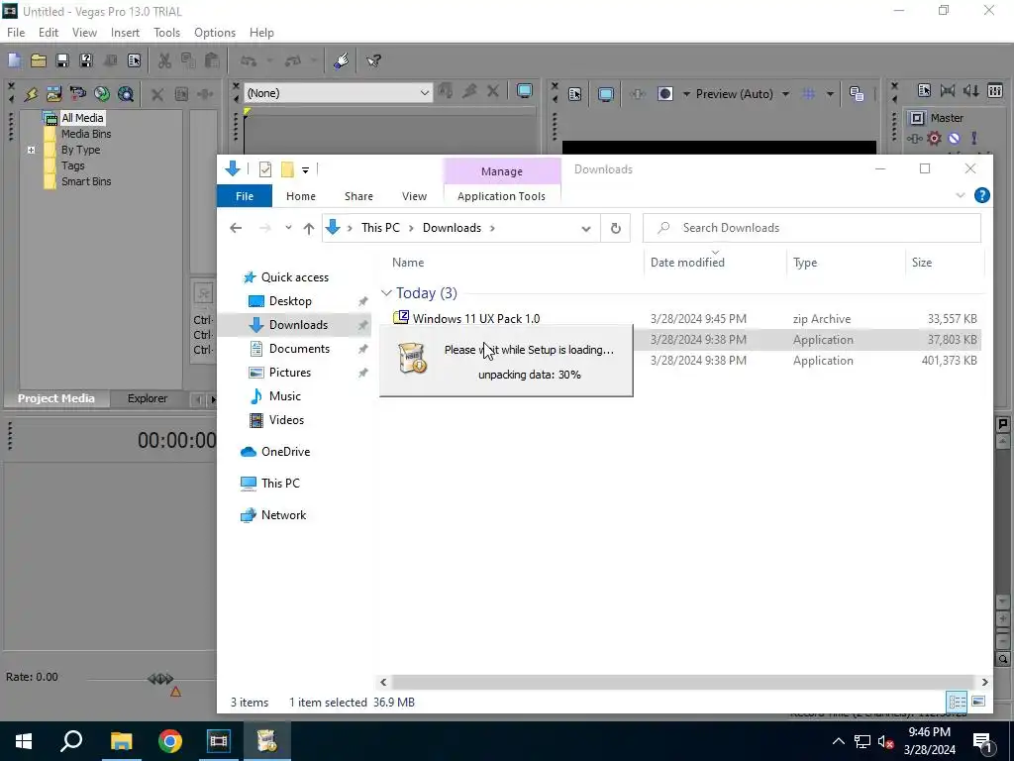
Task: Open Windows Start menu
Action: coord(24,741)
